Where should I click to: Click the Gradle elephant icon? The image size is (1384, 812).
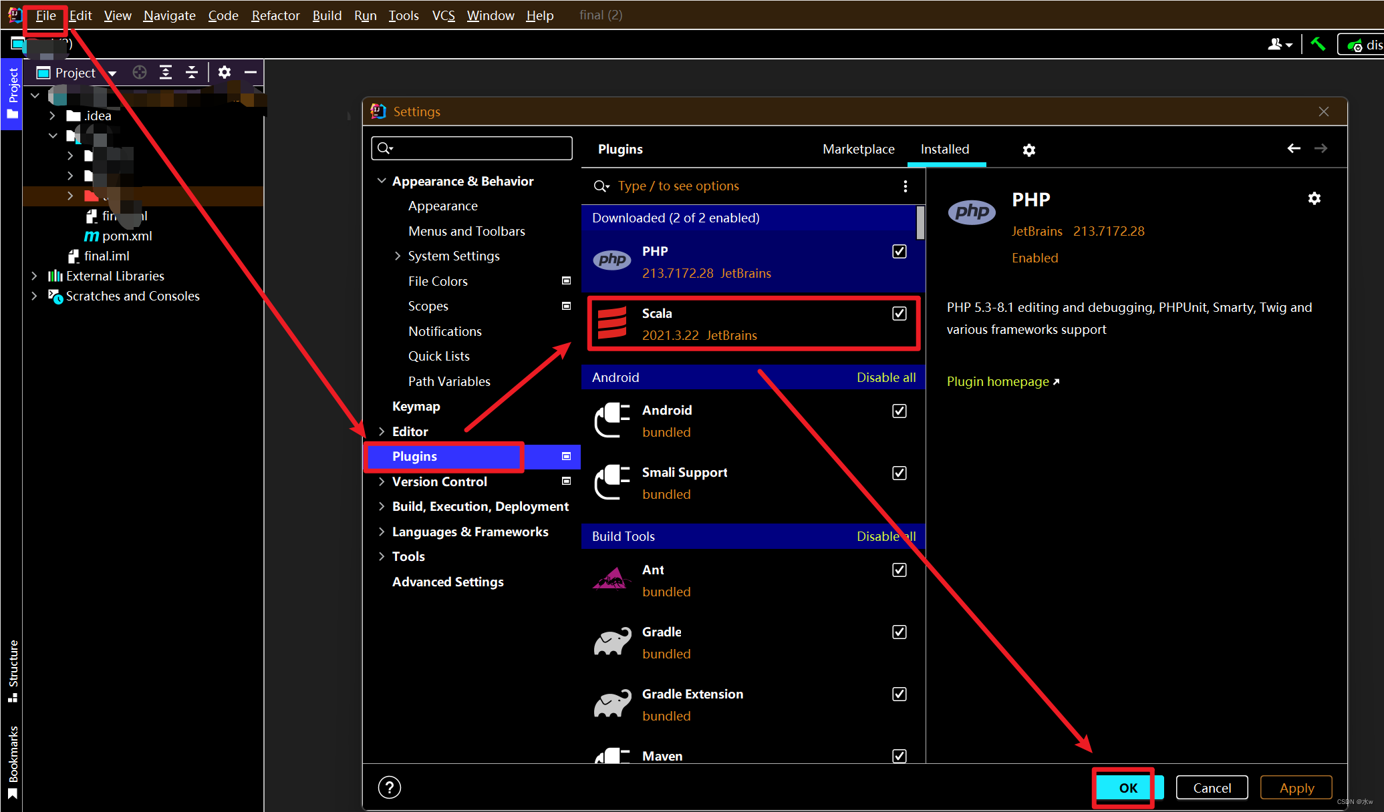coord(612,641)
